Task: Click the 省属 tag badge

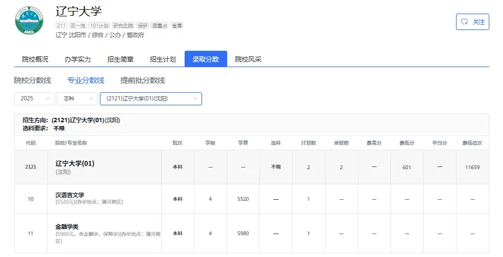Action: coord(177,25)
